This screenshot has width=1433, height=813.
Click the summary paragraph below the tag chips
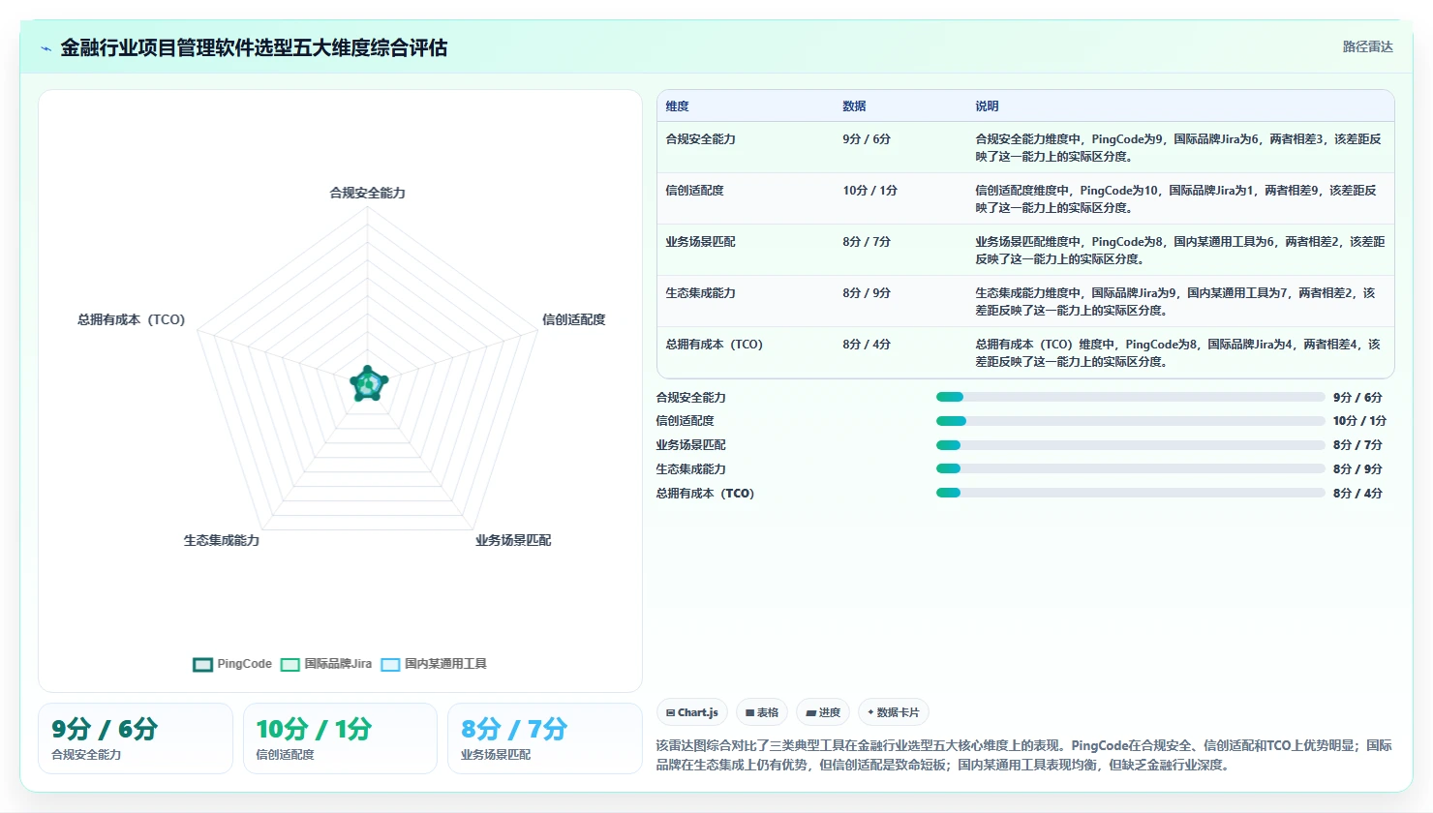(x=1024, y=755)
